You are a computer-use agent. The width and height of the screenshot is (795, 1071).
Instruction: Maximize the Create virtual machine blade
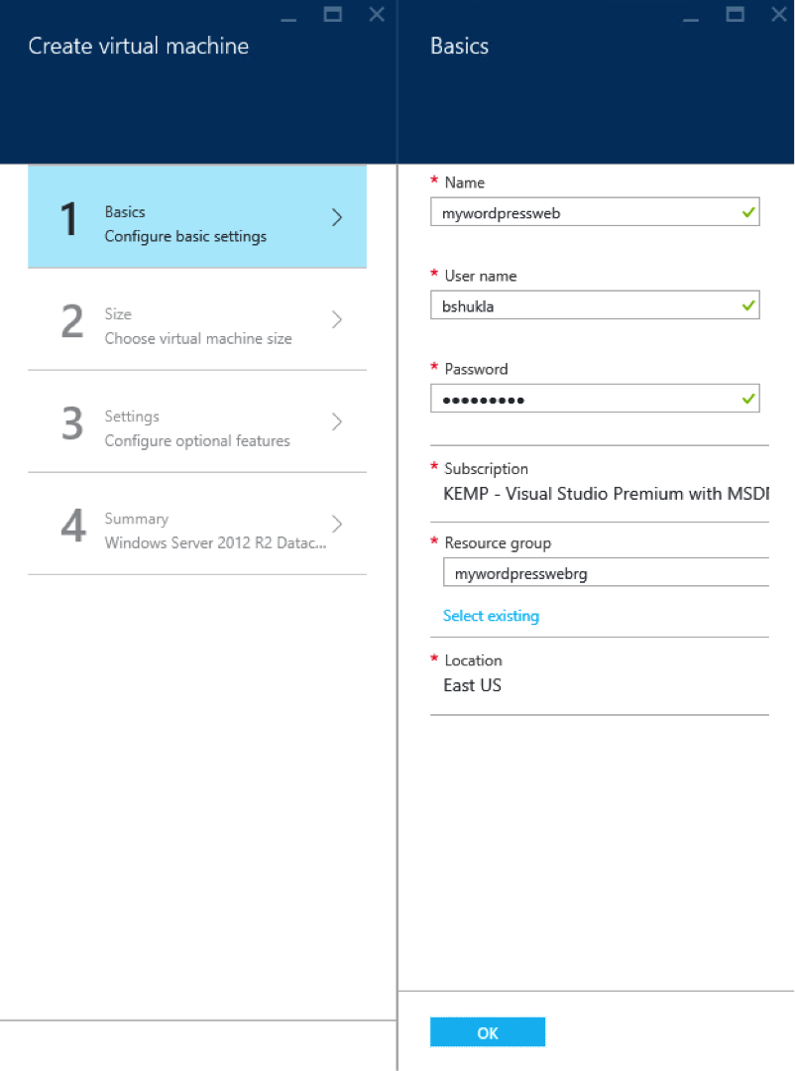pos(333,14)
